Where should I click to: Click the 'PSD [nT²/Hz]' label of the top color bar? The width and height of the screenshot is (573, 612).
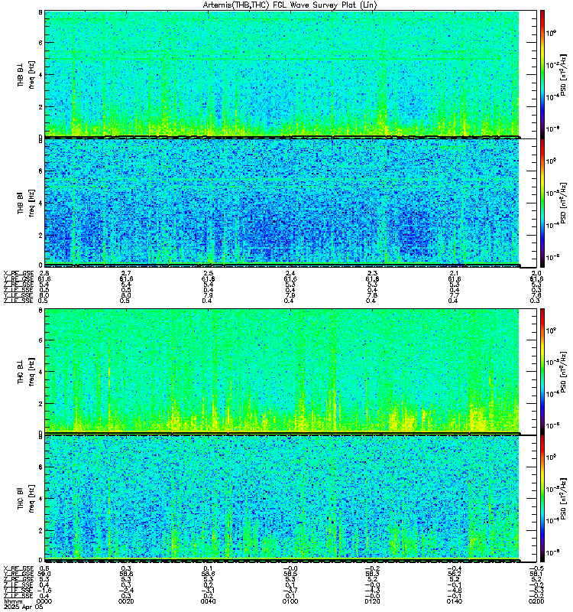(x=563, y=74)
